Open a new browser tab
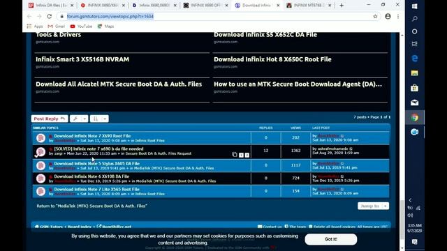The height and width of the screenshot is (251, 447). (342, 6)
